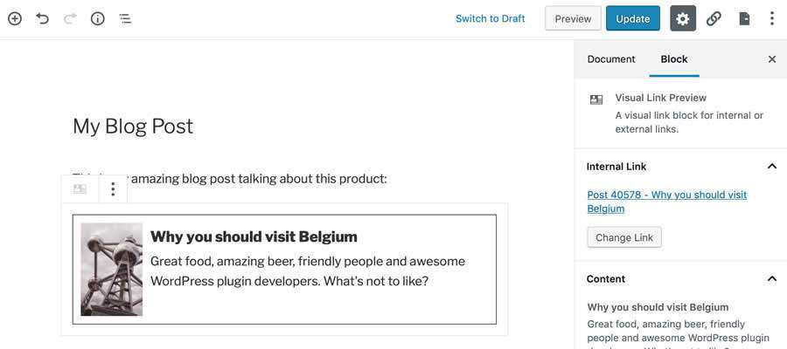787x349 pixels.
Task: Click the Redo arrow icon
Action: tap(70, 18)
